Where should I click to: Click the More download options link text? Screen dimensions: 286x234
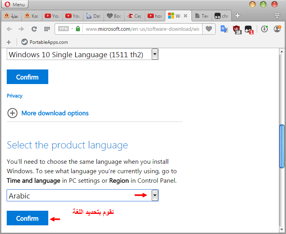55,113
